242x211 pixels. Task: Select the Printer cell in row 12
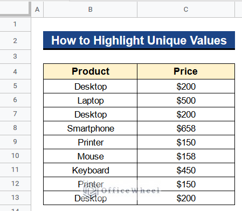[90, 184]
